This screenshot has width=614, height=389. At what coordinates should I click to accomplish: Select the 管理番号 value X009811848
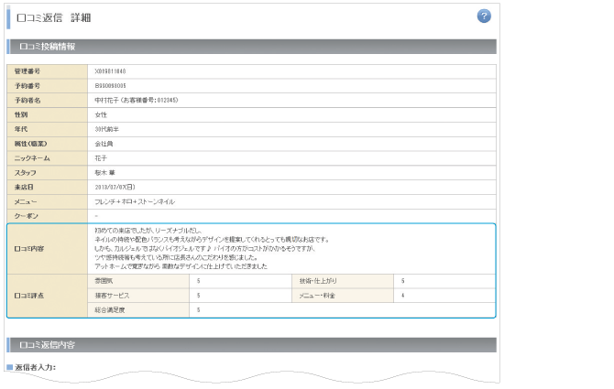coord(110,70)
